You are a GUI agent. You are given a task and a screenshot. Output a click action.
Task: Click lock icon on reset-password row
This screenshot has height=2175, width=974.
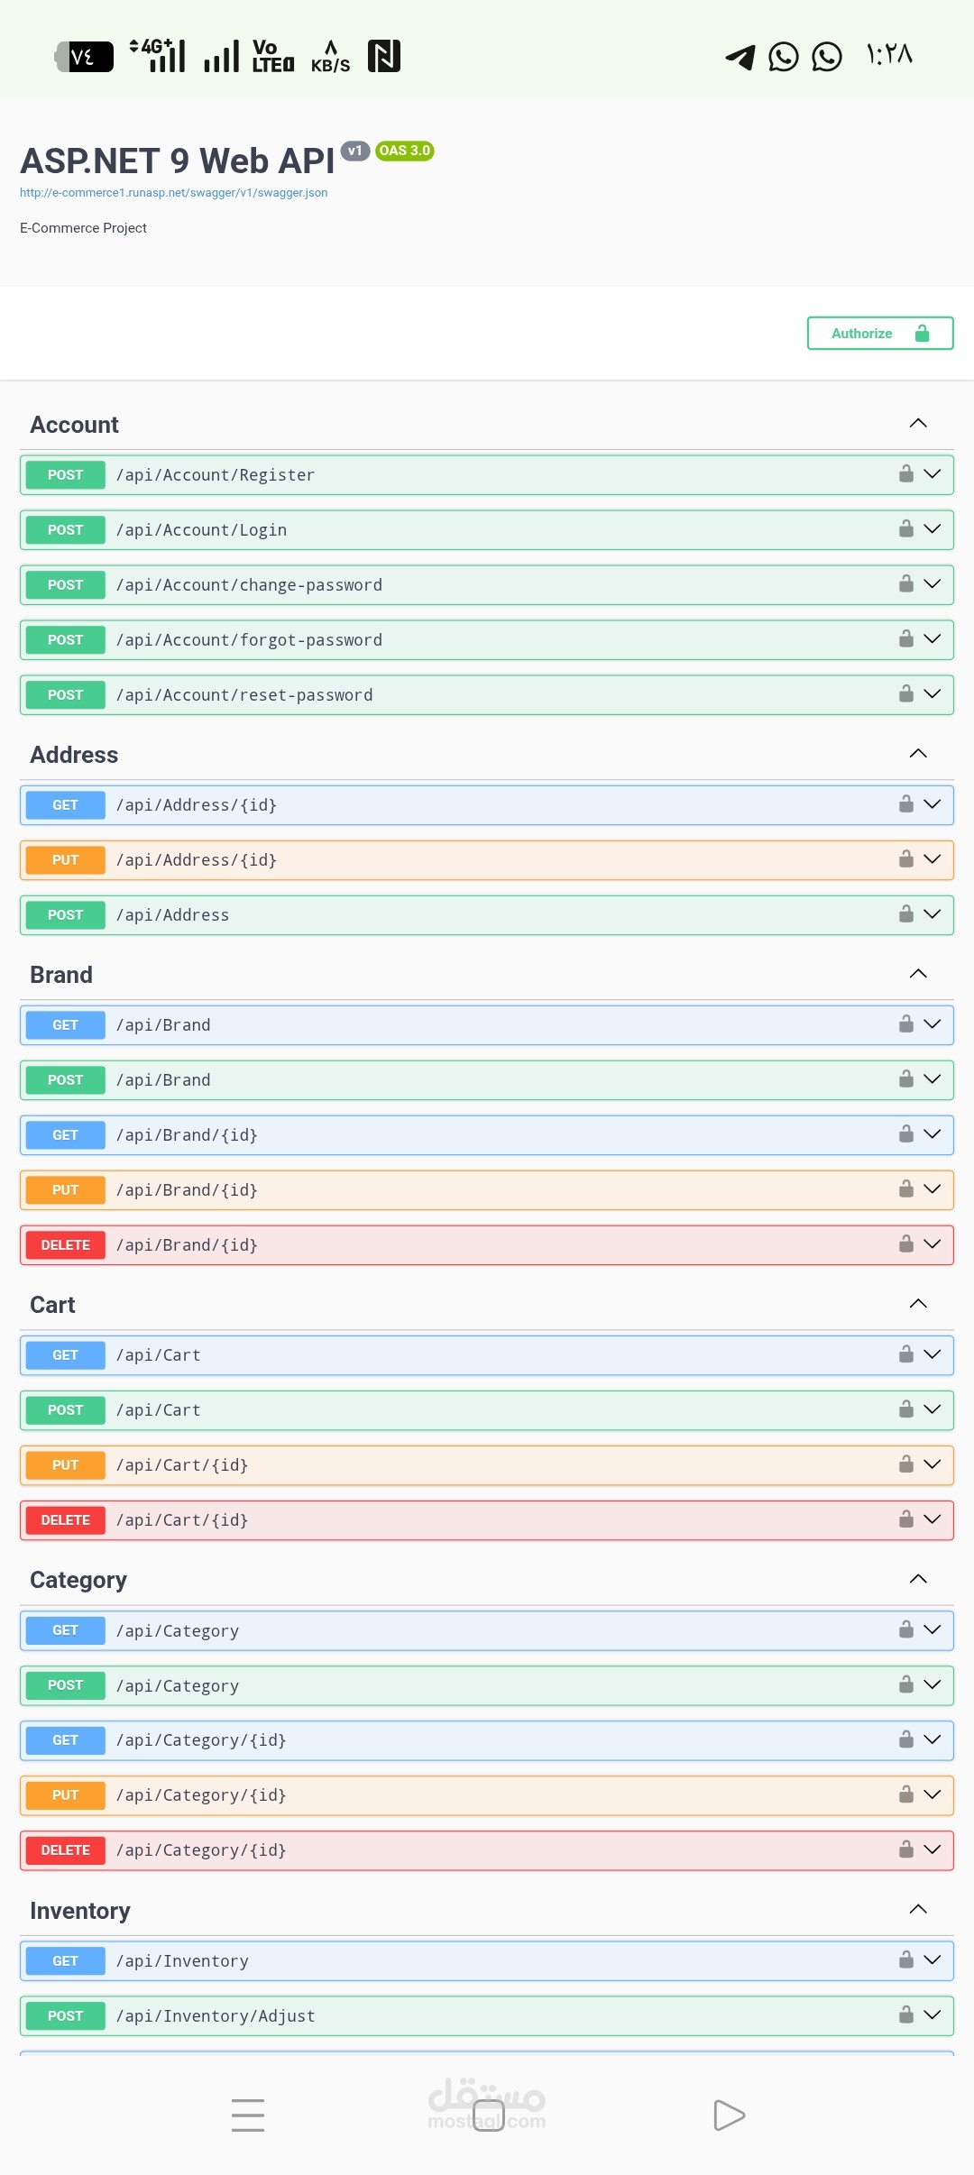coord(906,693)
